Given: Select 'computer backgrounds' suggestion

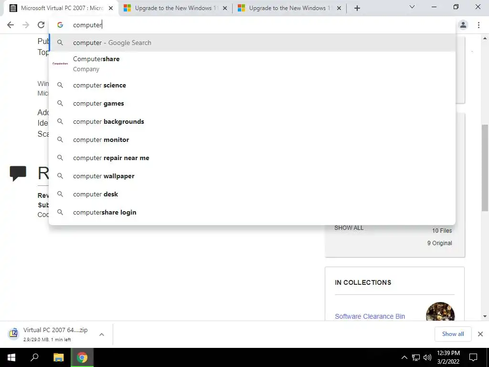Looking at the screenshot, I should [252, 121].
